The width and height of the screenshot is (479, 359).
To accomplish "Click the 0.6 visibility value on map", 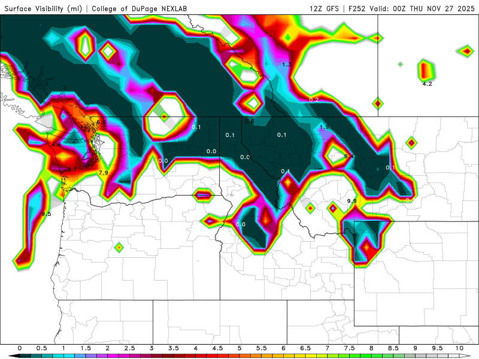I will [x=249, y=121].
